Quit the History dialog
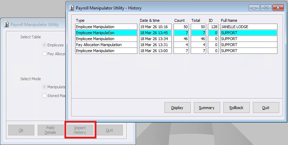 [x=266, y=108]
